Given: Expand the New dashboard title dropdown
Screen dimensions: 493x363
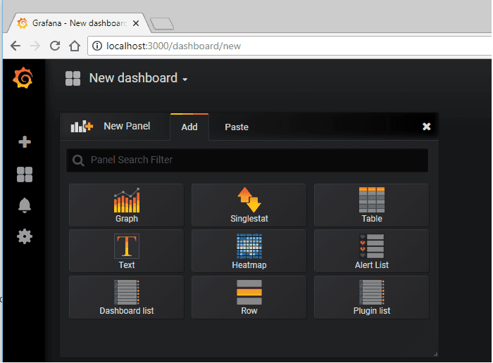Looking at the screenshot, I should [138, 78].
